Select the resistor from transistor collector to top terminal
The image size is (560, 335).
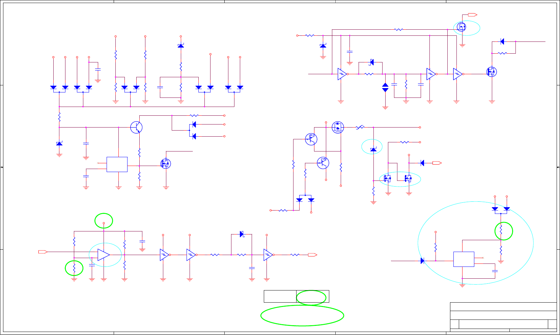point(194,115)
